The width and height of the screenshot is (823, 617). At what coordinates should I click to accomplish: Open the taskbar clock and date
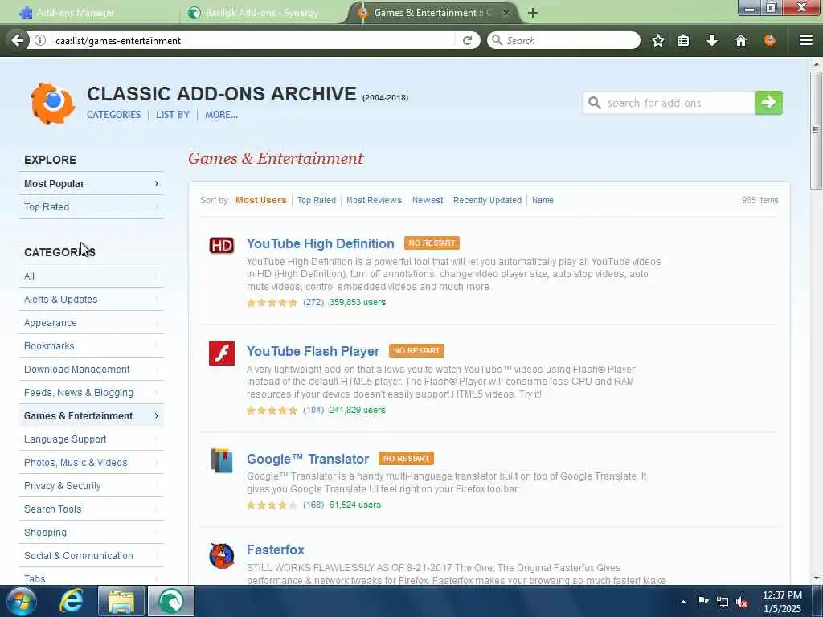[x=782, y=602]
